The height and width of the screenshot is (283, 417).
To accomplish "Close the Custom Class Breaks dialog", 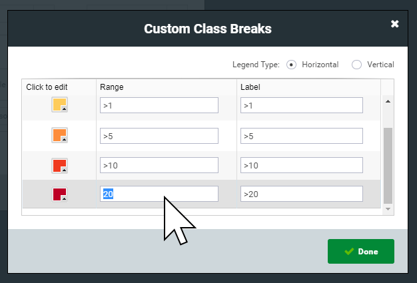I will point(395,24).
